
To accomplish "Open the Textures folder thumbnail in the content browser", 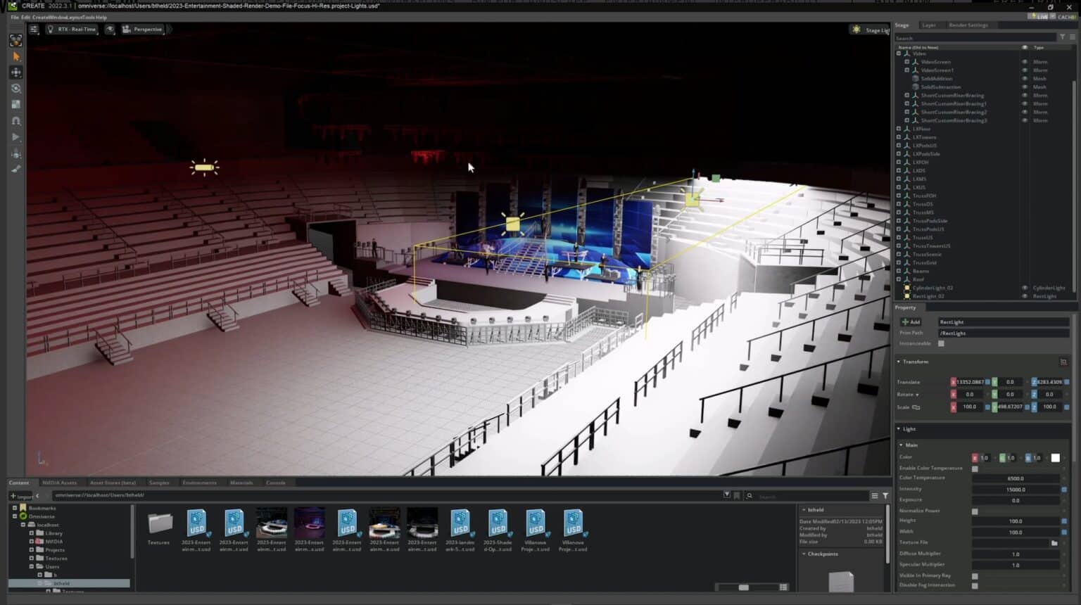I will coord(158,524).
